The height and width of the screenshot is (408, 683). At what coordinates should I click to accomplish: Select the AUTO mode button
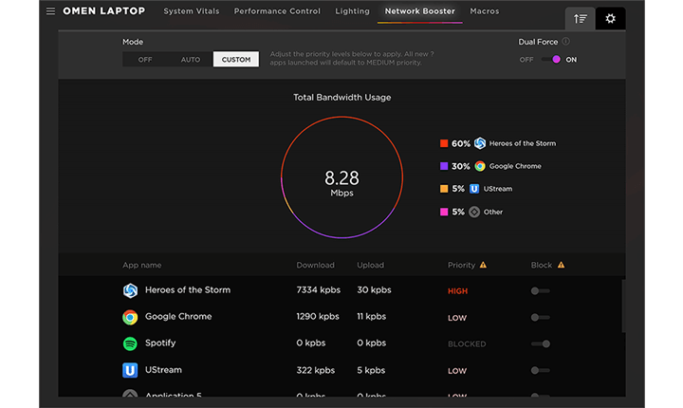click(x=191, y=60)
